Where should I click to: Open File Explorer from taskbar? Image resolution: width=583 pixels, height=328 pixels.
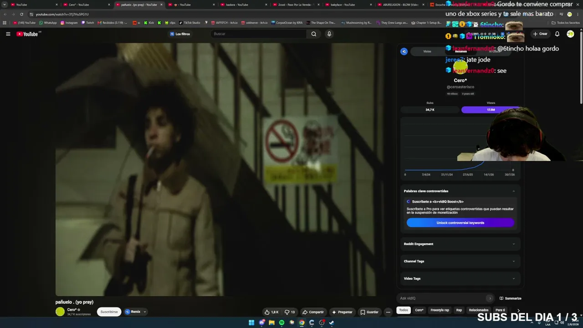(x=271, y=323)
